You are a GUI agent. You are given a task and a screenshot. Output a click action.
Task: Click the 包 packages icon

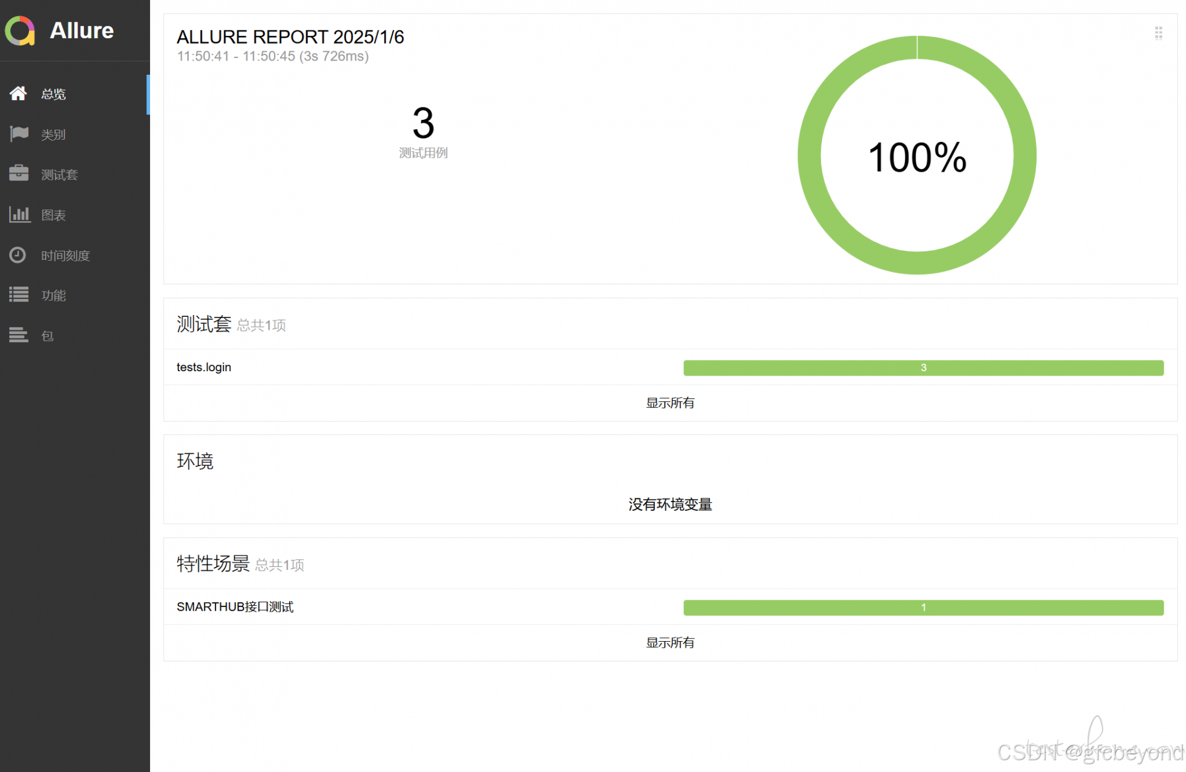coord(19,335)
